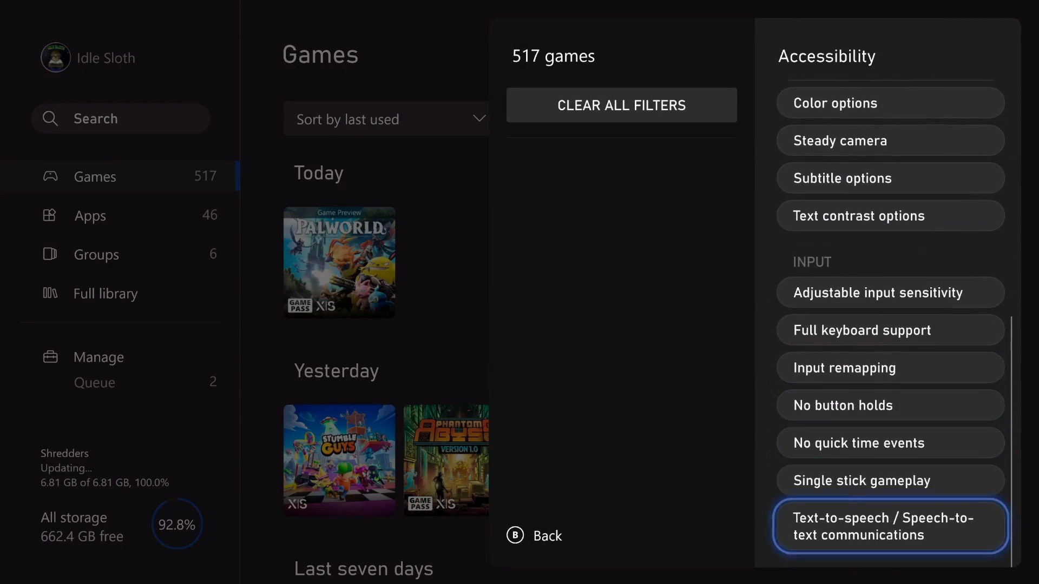Select the Input remapping filter
This screenshot has height=584, width=1039.
coord(890,368)
